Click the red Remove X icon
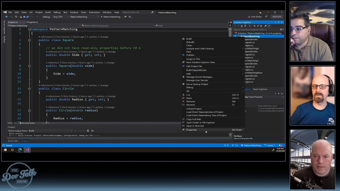Viewport: 340px width, 191px height. (x=183, y=101)
